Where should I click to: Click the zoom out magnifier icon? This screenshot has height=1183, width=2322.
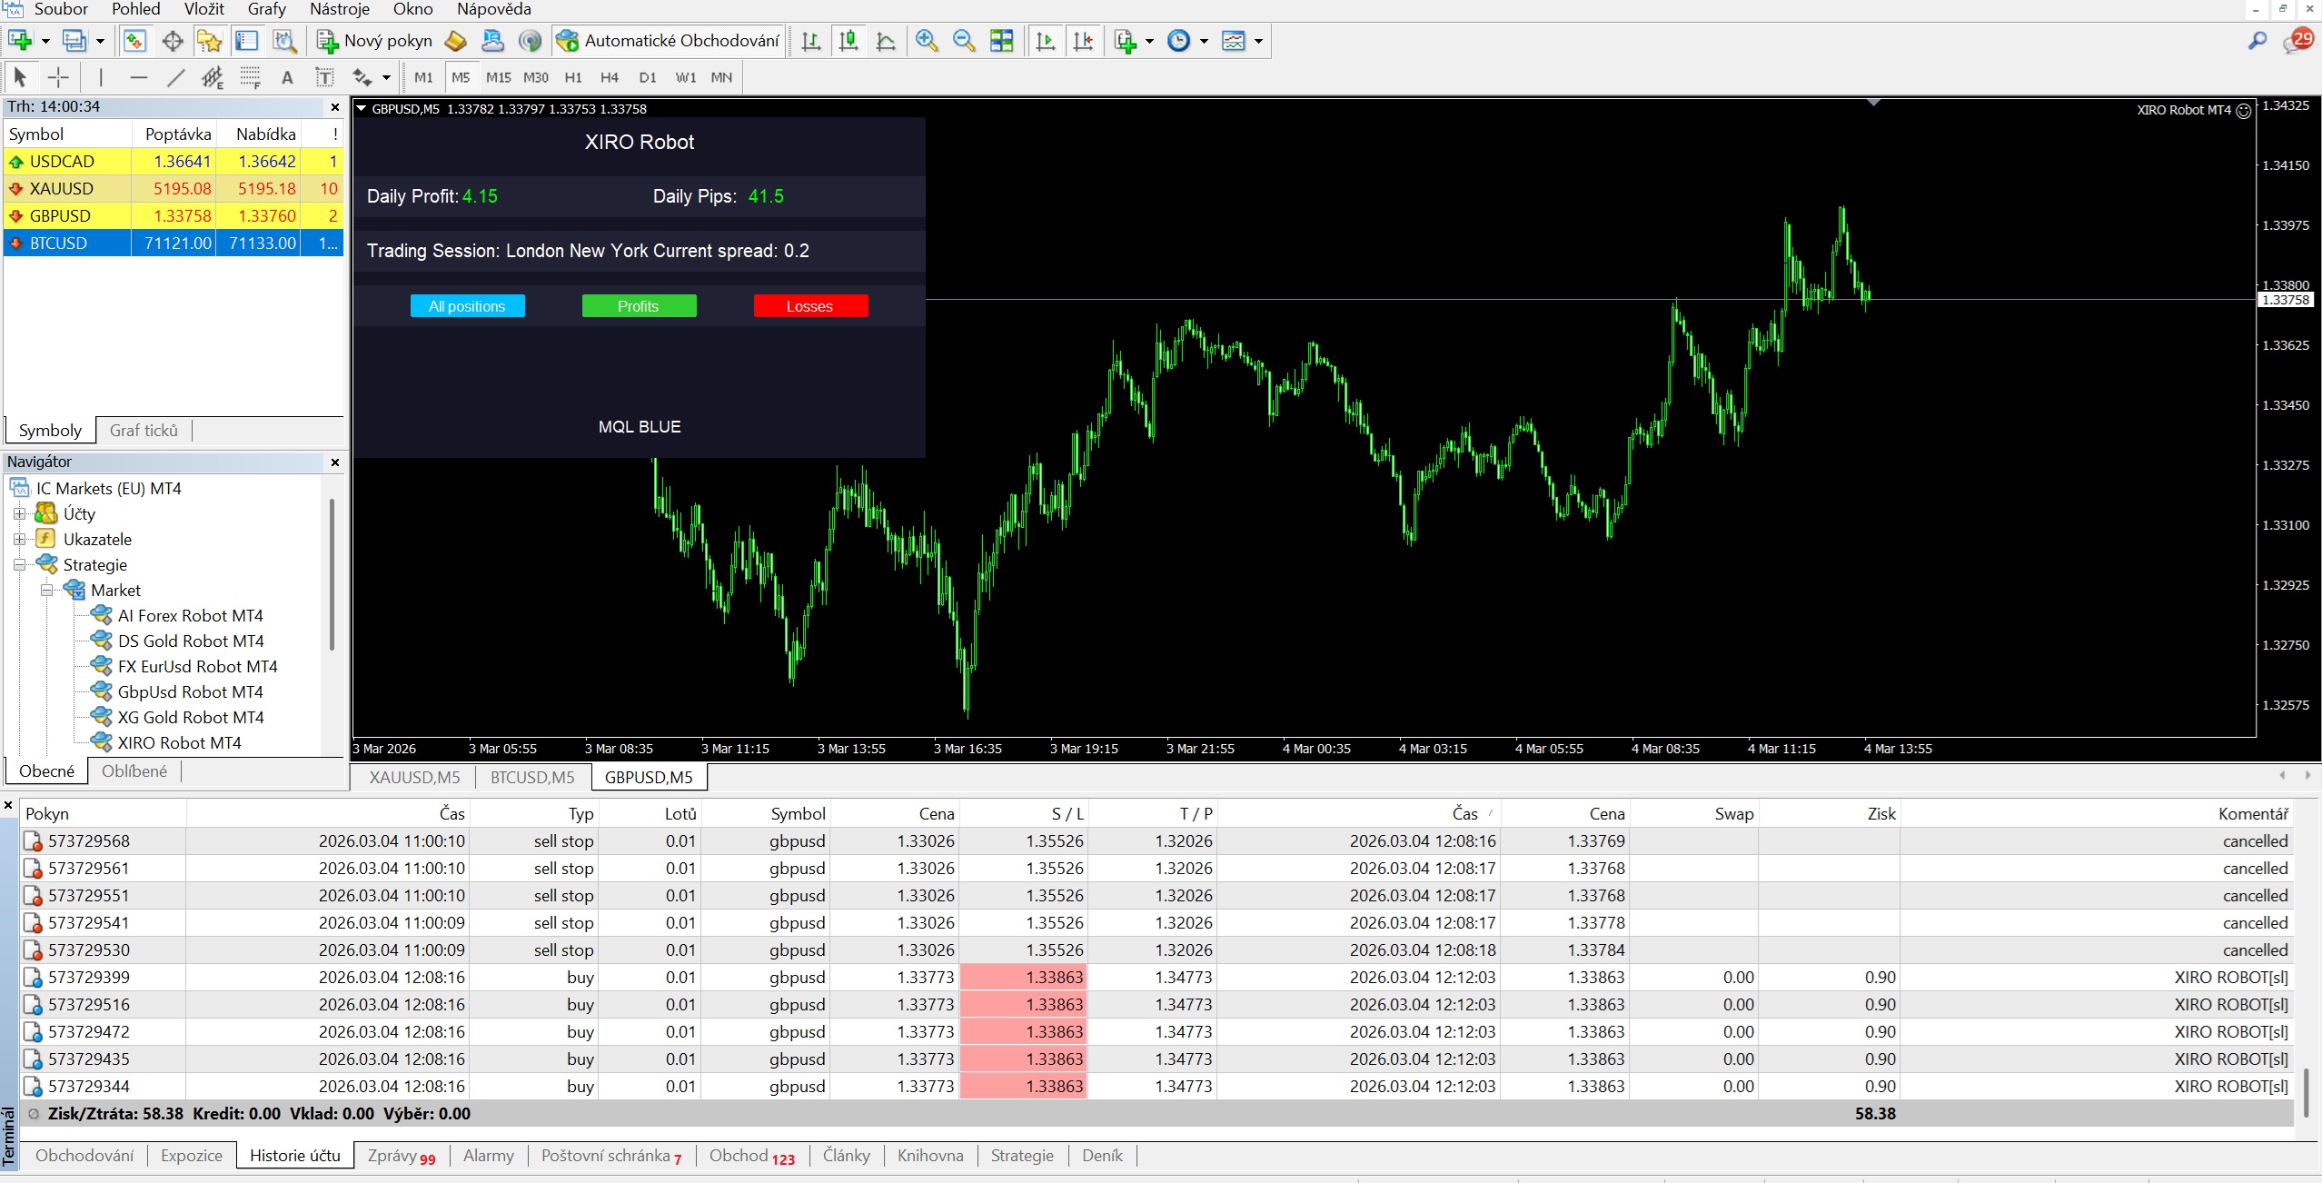(964, 41)
